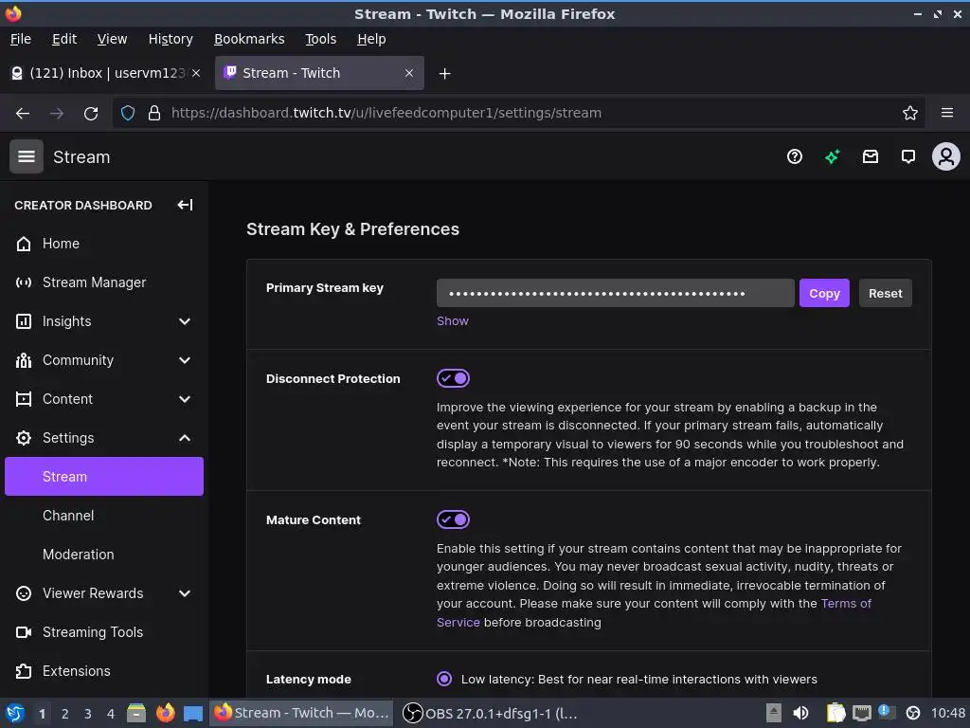
Task: Open a new browser tab
Action: tap(444, 74)
